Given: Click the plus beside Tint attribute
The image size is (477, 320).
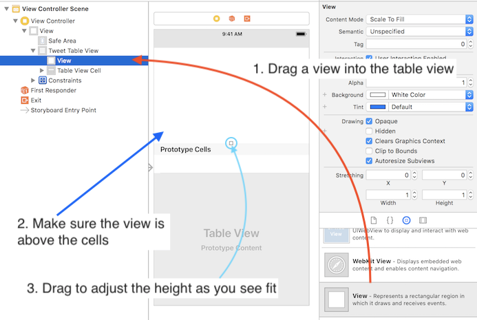Looking at the screenshot, I should [325, 107].
